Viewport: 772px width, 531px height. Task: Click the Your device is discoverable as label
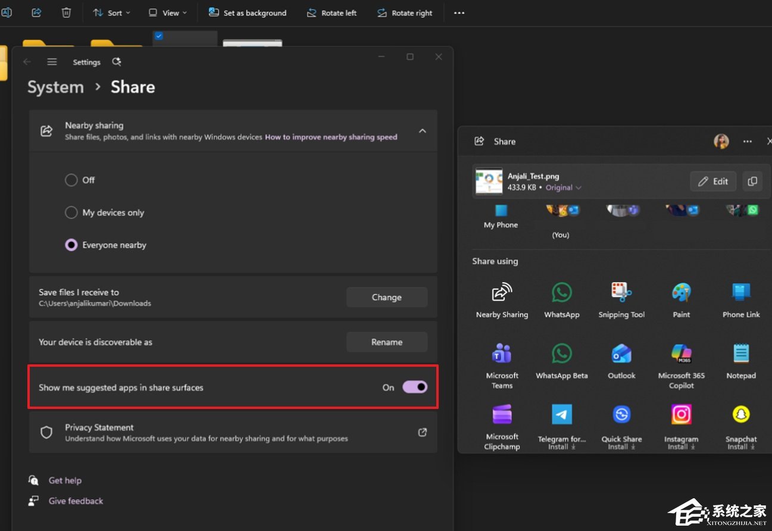pyautogui.click(x=95, y=342)
